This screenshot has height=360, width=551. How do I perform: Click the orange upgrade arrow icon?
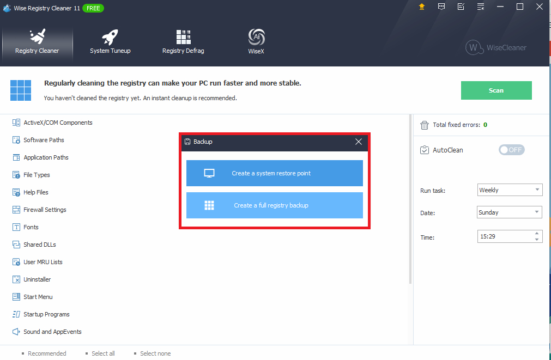click(x=422, y=7)
